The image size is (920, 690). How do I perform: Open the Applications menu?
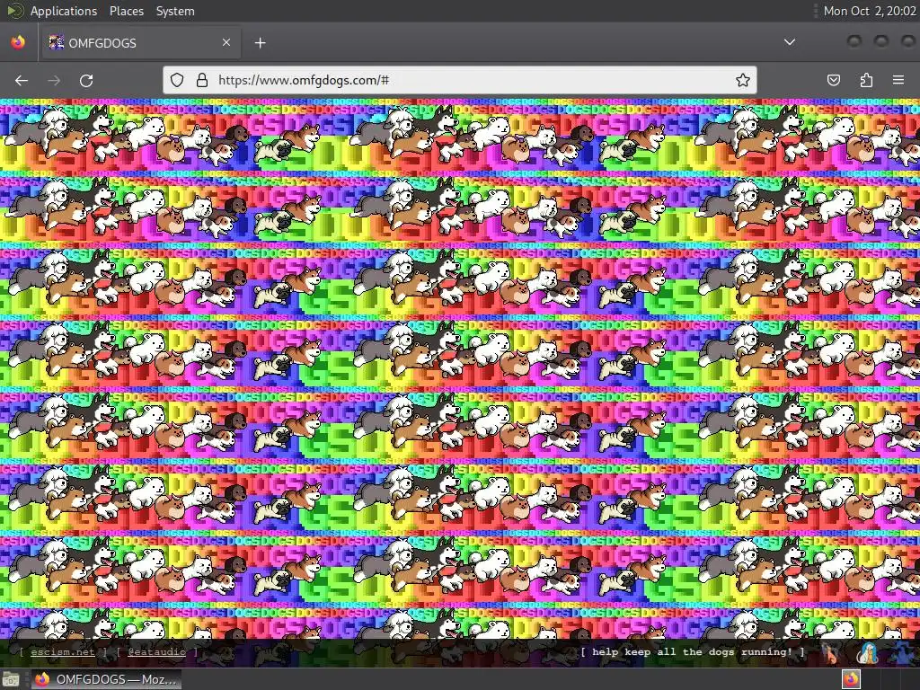[64, 11]
